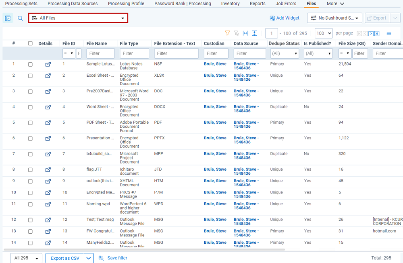
Task: Sort by the File Name column header
Action: 97,43
